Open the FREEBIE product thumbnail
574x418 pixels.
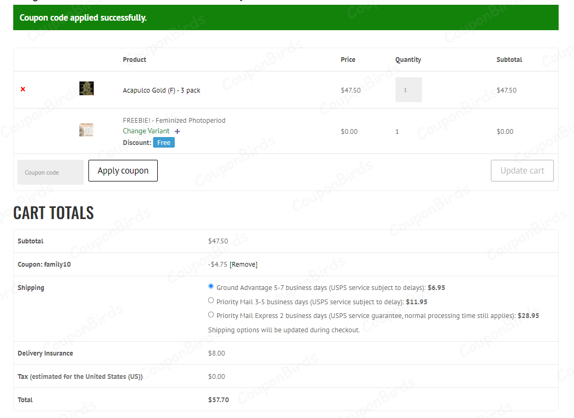tap(86, 129)
